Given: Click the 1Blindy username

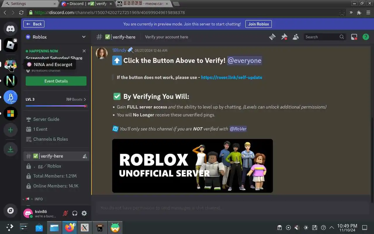Looking at the screenshot, I should (119, 50).
